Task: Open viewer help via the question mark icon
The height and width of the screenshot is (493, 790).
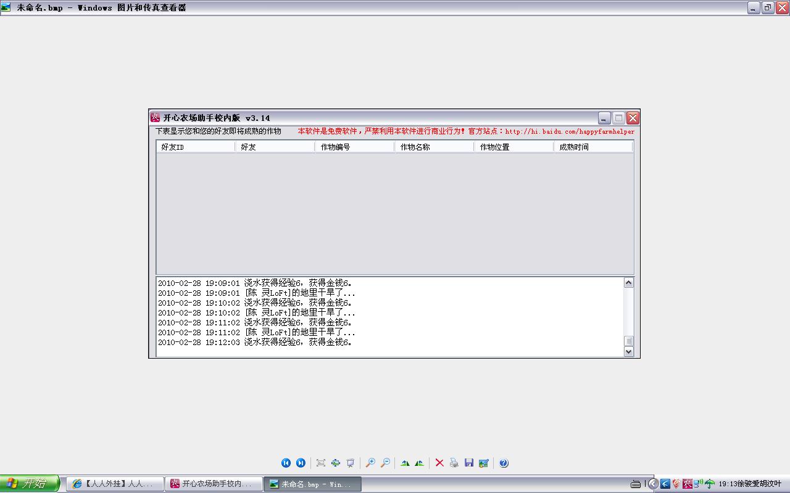Action: tap(504, 463)
